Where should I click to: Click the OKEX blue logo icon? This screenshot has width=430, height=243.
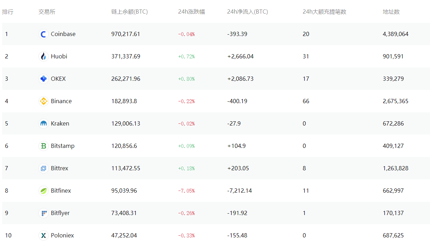43,79
